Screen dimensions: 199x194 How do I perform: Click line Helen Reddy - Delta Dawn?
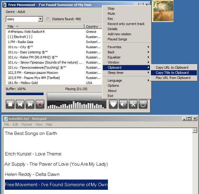coord(32,174)
